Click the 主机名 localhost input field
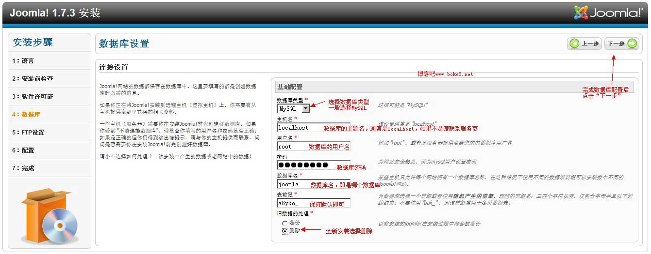Screen dimensions: 651x254 click(x=313, y=128)
